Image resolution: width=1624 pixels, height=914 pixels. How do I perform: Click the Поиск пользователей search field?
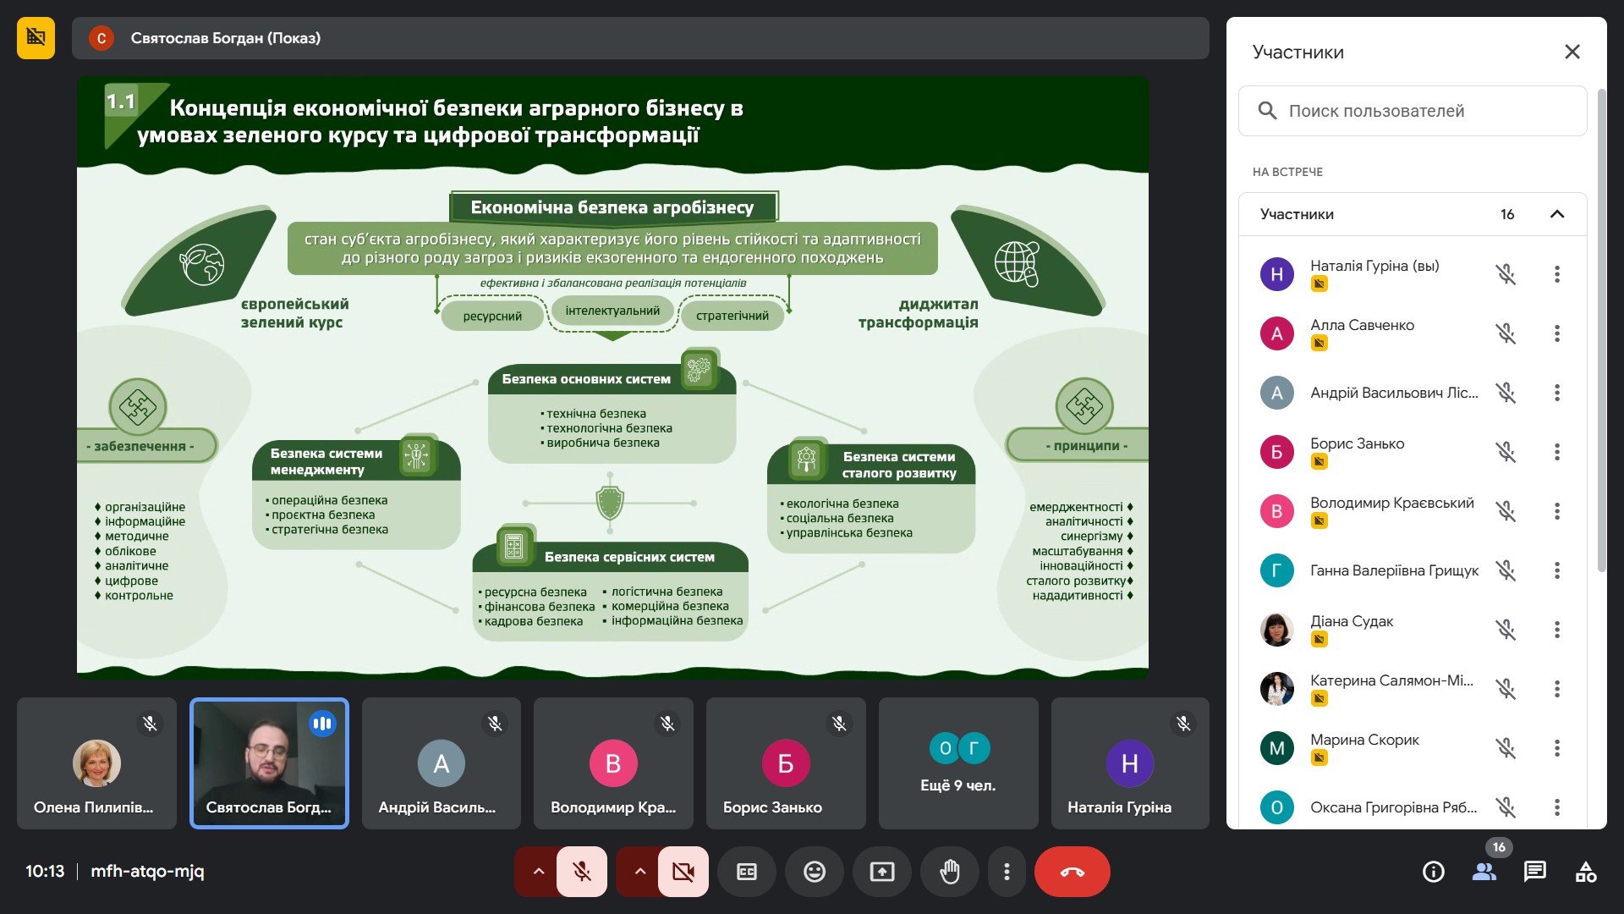coord(1413,111)
